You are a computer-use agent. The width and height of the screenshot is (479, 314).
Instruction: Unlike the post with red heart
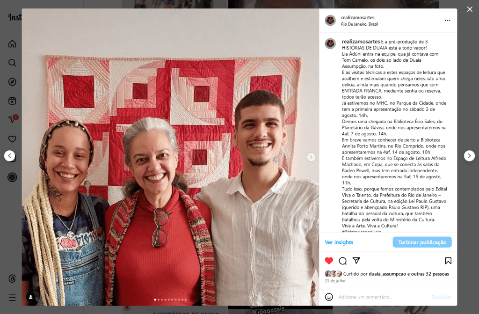tap(329, 261)
